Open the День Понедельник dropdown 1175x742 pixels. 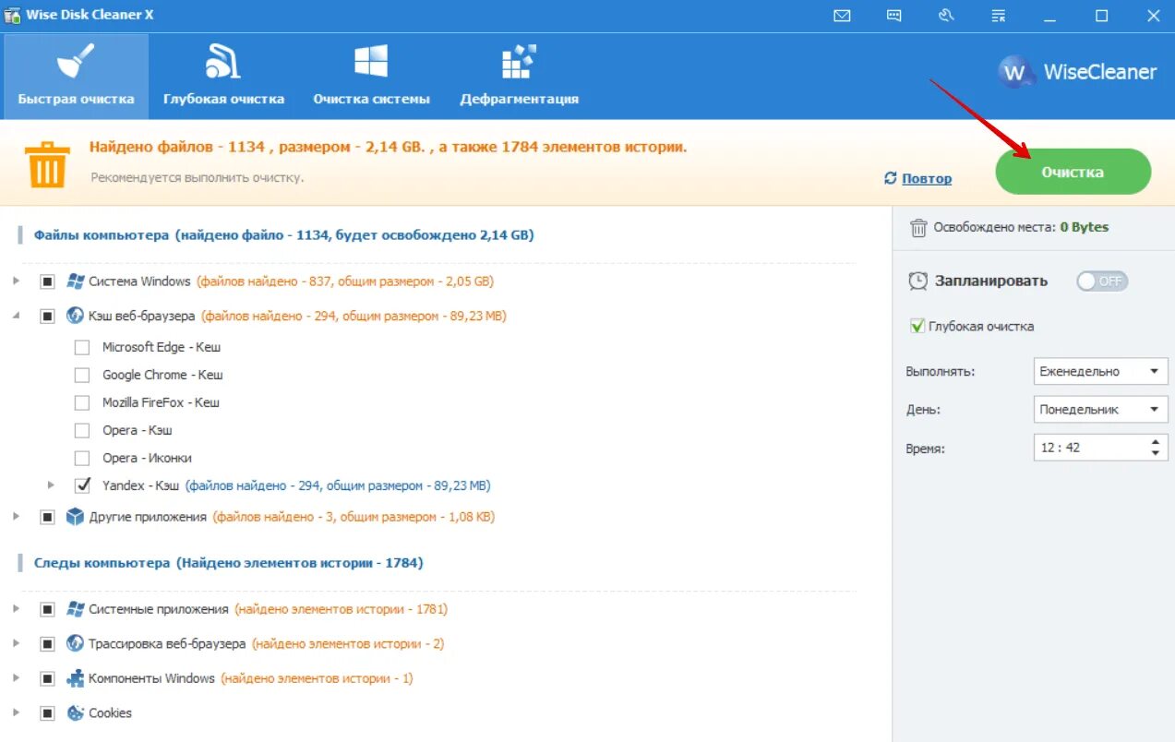coord(1100,409)
